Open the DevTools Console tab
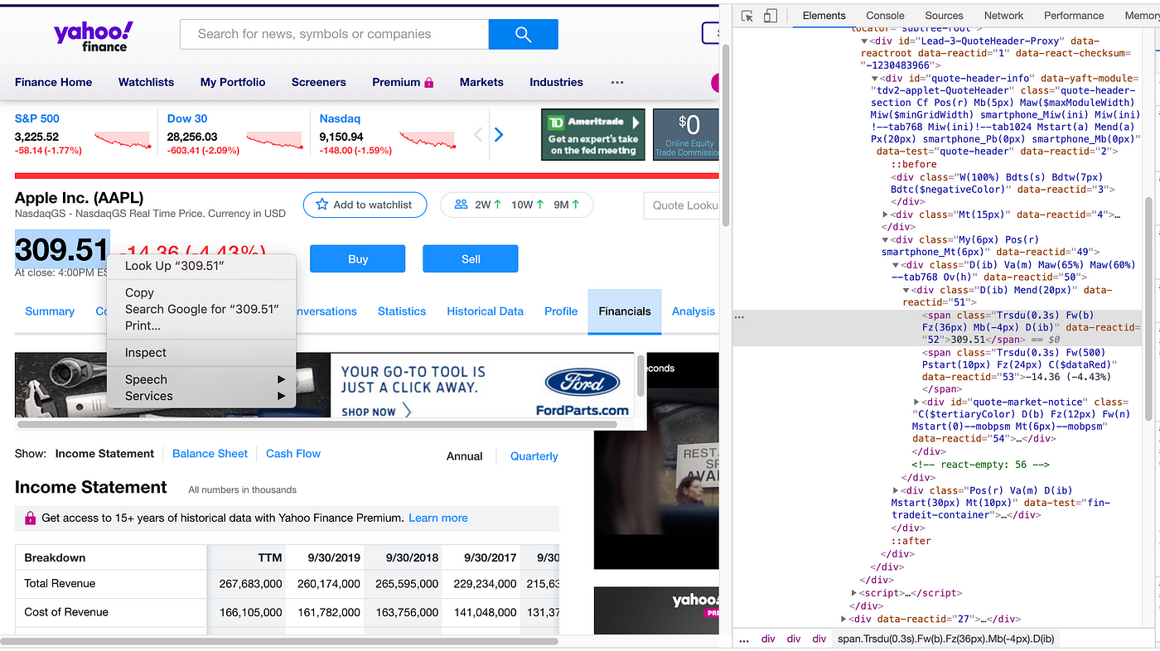The width and height of the screenshot is (1160, 651). [x=885, y=16]
